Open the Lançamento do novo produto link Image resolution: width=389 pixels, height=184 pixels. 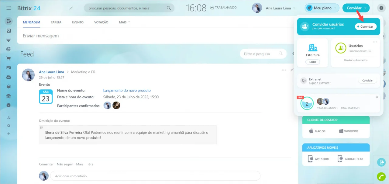127,90
